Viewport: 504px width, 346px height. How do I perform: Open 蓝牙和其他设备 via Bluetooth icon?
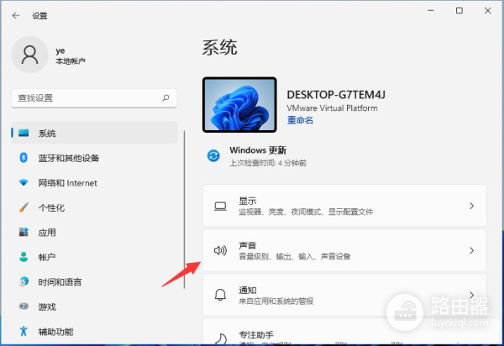point(24,158)
